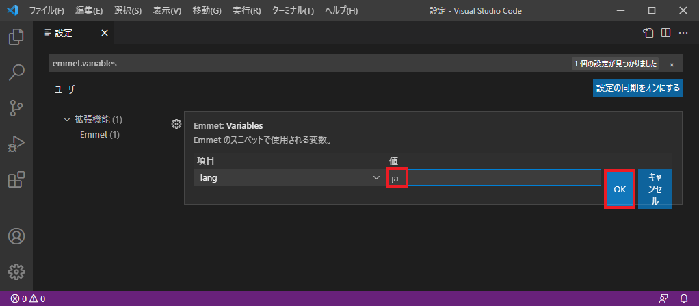Clear the settings search input
699x306 pixels.
pos(669,64)
